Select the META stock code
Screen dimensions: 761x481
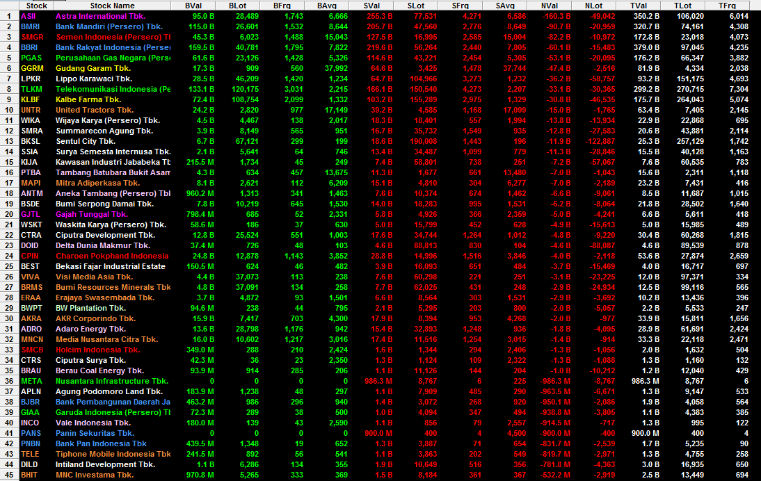(x=31, y=381)
